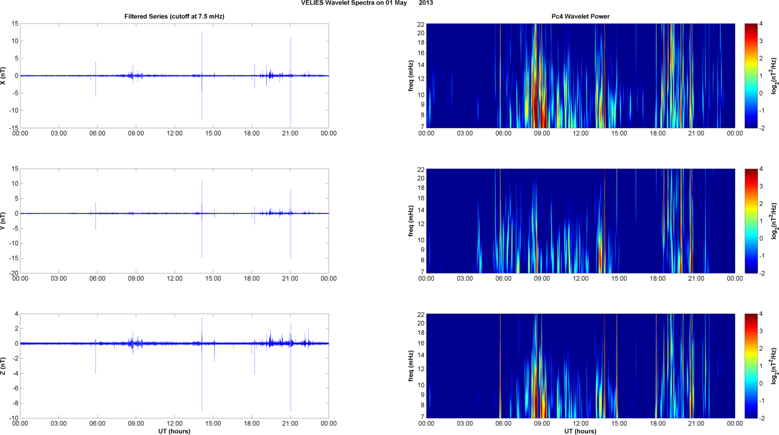This screenshot has height=435, width=779.
Task: Click the freq (mHz) label of bottom spectrogram
Action: coord(411,366)
